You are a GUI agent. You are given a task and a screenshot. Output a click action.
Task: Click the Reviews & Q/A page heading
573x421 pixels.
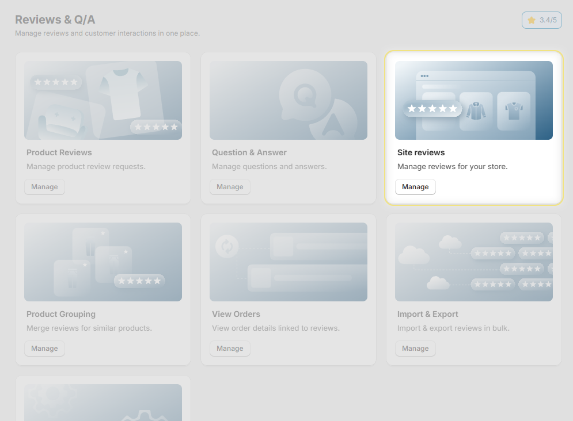(55, 20)
